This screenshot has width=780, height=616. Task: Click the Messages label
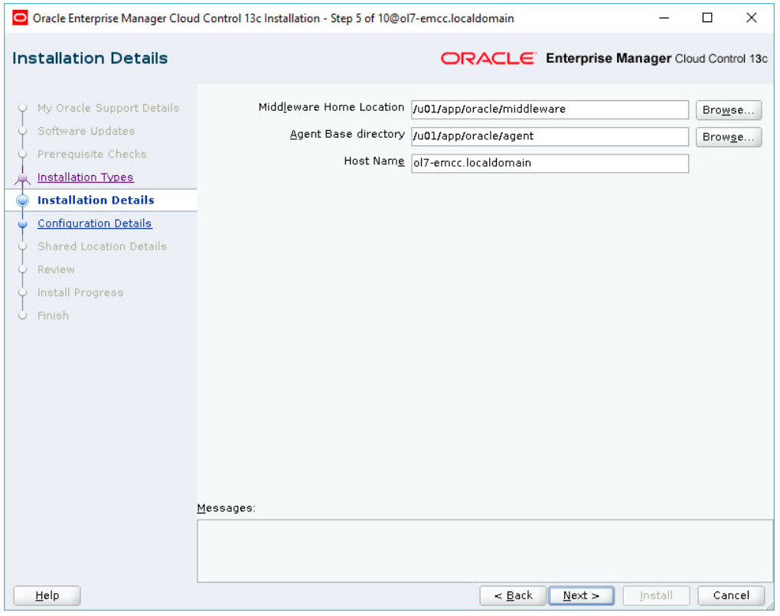click(x=227, y=508)
